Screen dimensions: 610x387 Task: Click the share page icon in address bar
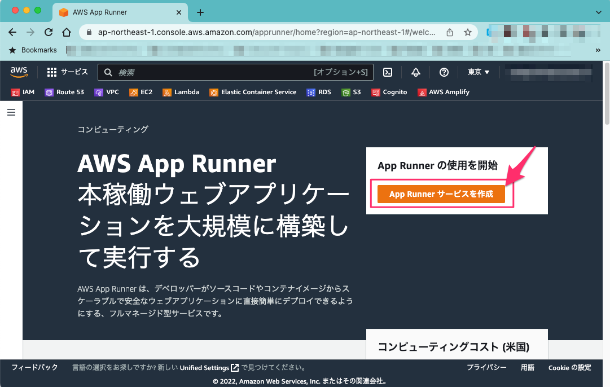450,32
